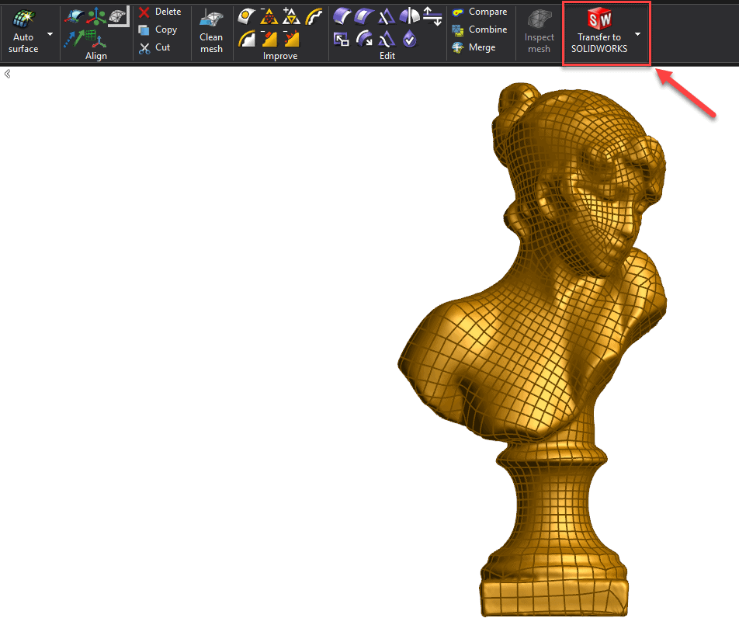The height and width of the screenshot is (625, 739).
Task: Expand the Transfer to SOLIDWORKS dropdown arrow
Action: 637,34
